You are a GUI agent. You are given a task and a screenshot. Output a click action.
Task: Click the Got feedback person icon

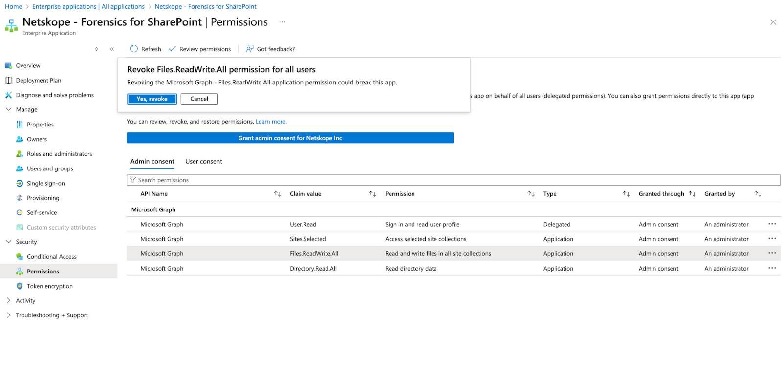(x=250, y=49)
